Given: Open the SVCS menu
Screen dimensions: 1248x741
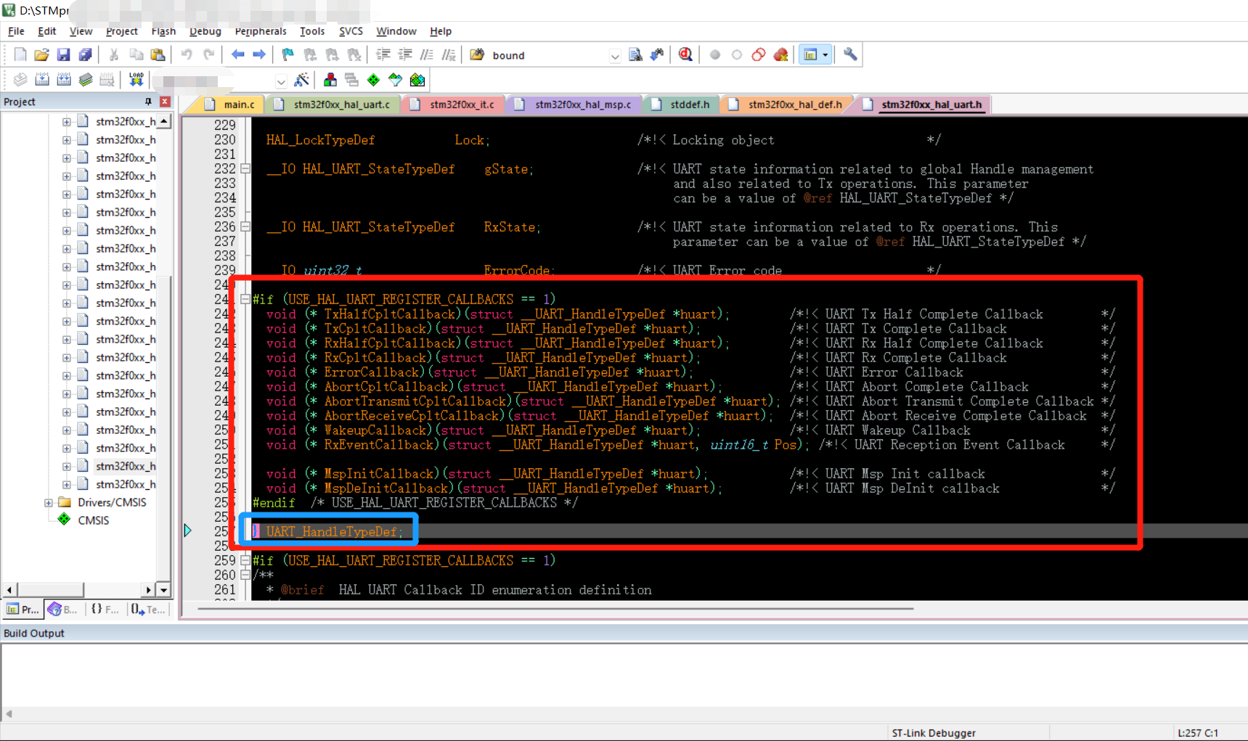Looking at the screenshot, I should pos(351,31).
